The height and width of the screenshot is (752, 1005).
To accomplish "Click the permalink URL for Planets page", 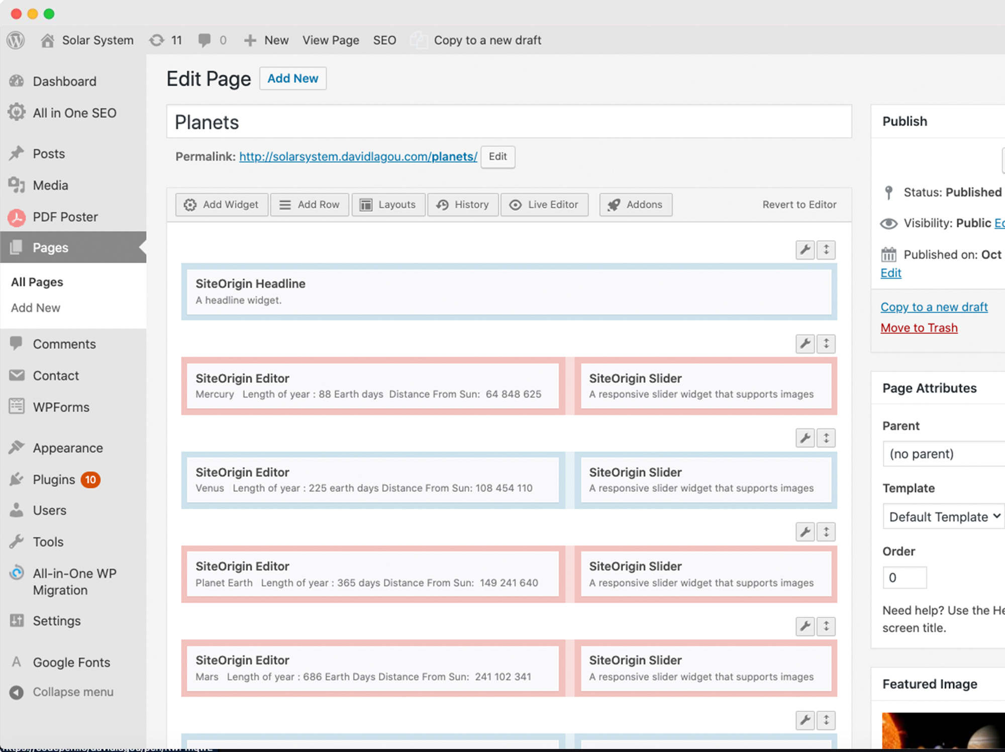I will [x=357, y=156].
